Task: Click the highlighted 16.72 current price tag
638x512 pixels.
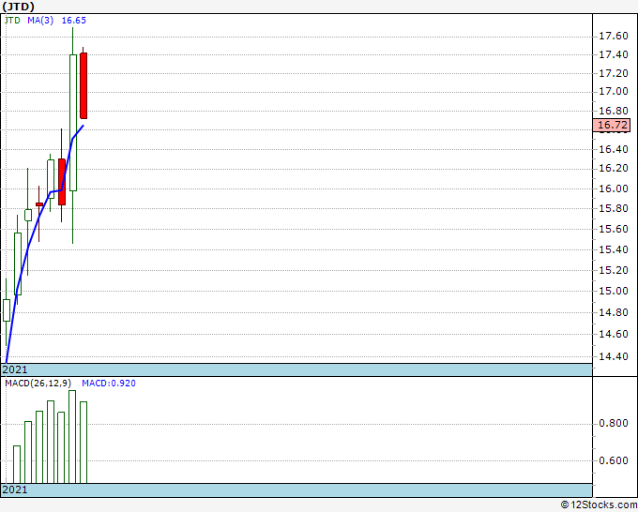Action: [x=612, y=126]
